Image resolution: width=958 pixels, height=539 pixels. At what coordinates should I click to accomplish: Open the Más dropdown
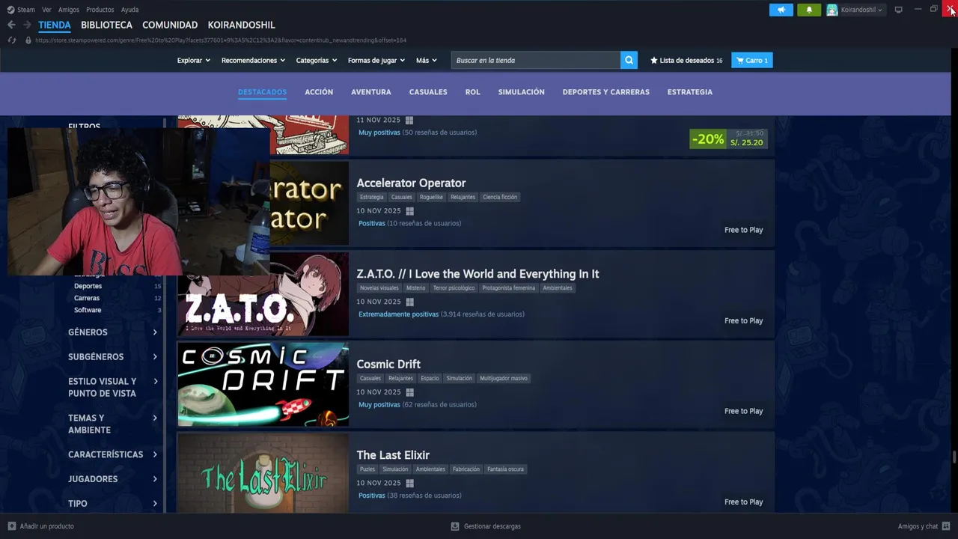(427, 60)
